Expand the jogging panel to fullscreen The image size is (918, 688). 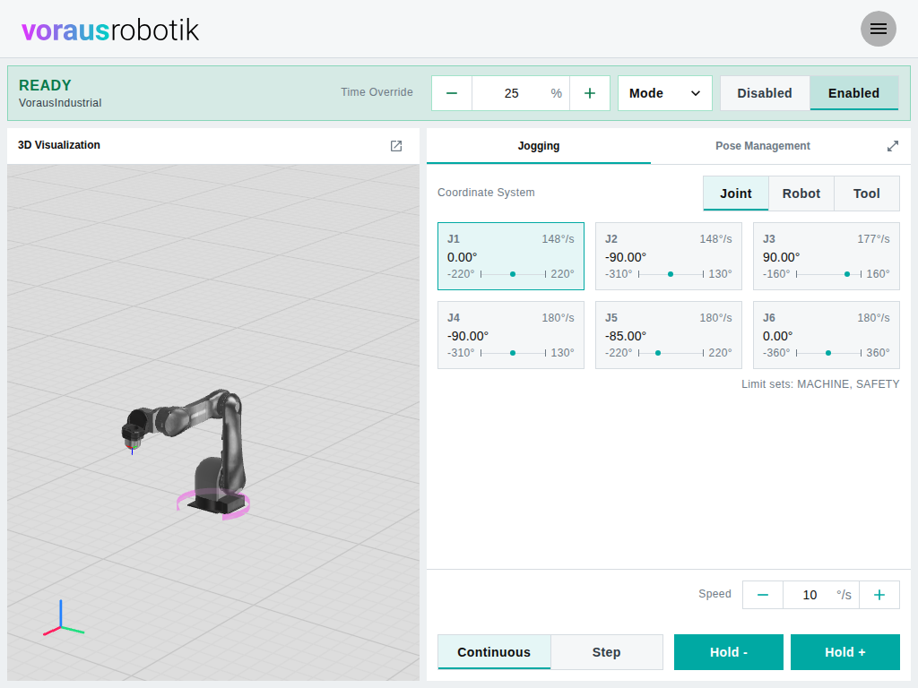893,146
